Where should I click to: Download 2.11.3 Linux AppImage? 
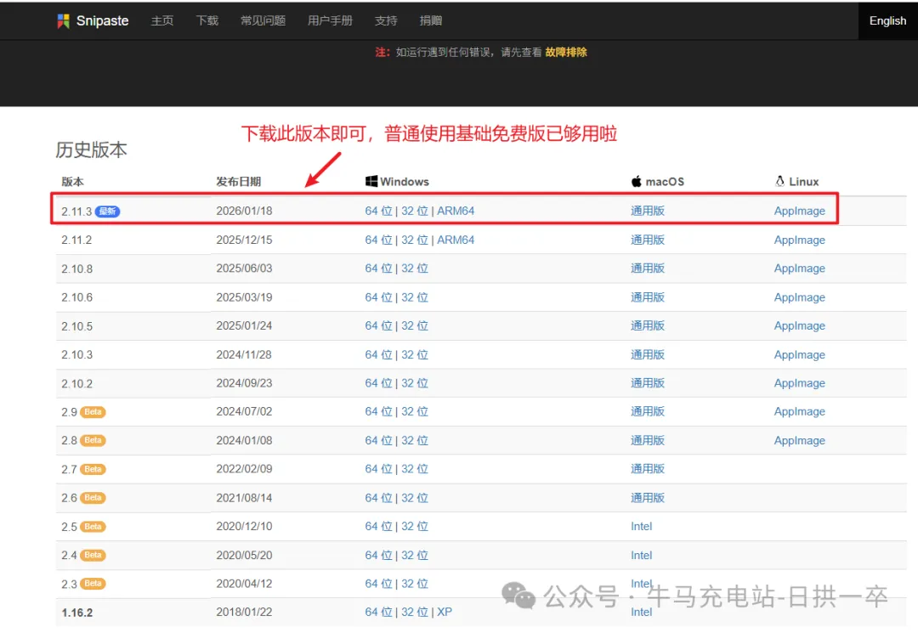(799, 211)
